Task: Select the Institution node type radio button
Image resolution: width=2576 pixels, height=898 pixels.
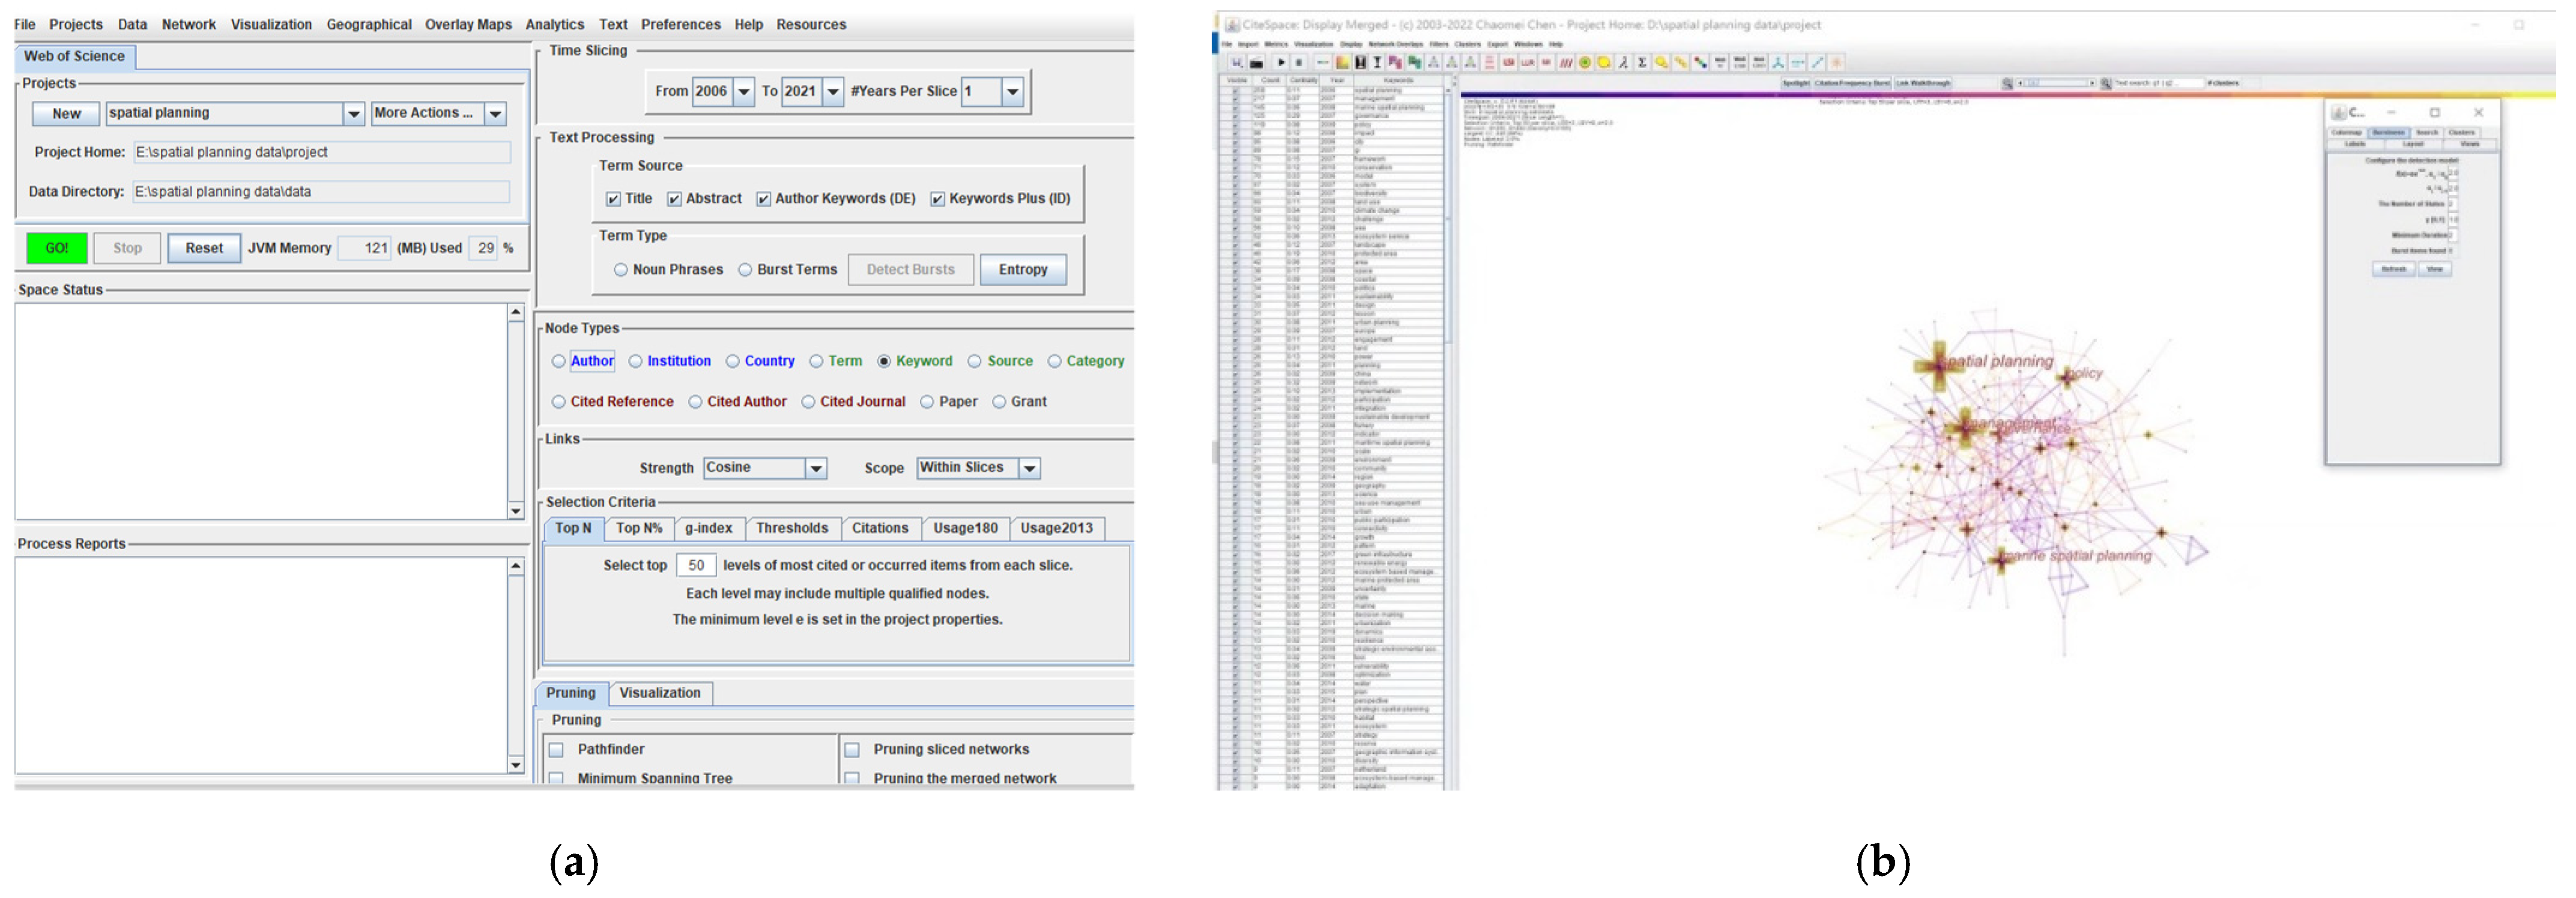Action: 636,361
